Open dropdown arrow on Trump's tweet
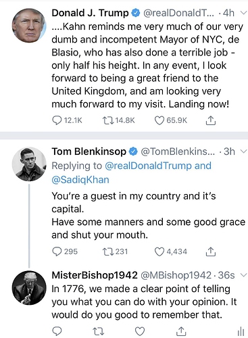The image size is (248, 338). [x=243, y=13]
